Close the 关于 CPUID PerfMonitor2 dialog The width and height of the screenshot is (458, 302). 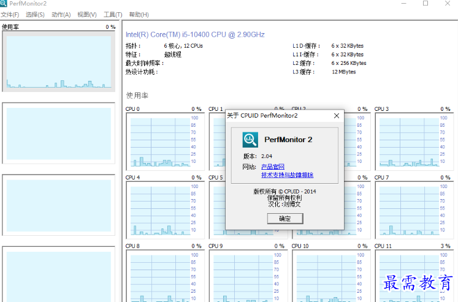point(336,115)
